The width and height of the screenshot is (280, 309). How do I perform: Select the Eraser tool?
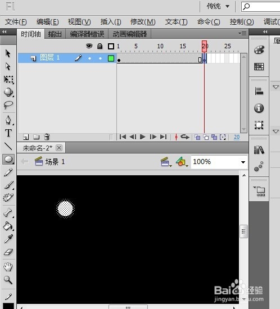(x=8, y=252)
